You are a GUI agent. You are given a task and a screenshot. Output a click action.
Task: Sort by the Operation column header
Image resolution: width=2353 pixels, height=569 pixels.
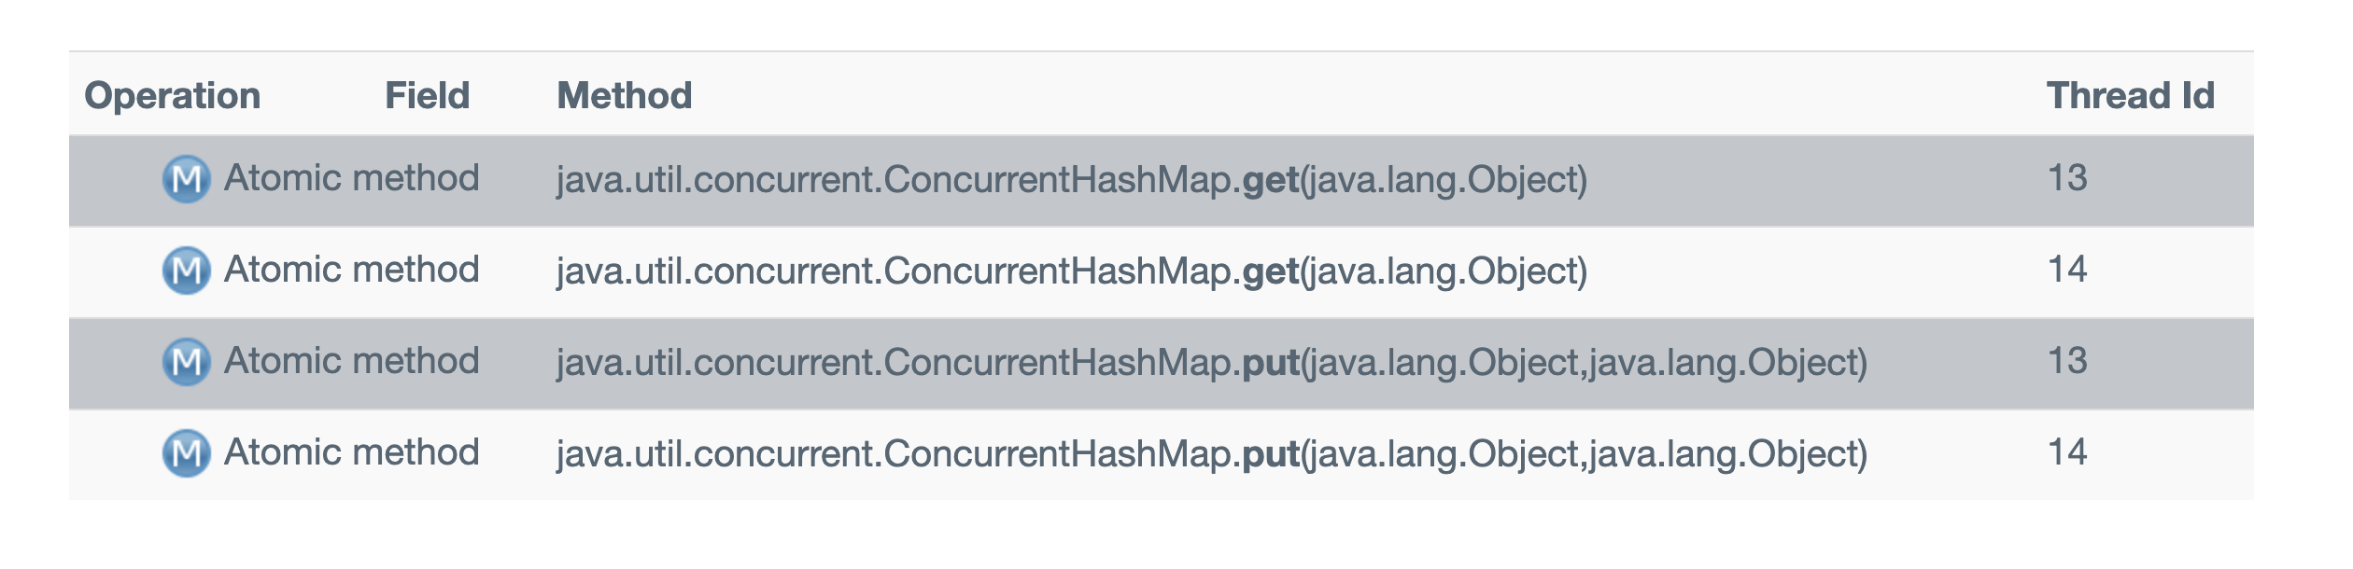point(172,96)
